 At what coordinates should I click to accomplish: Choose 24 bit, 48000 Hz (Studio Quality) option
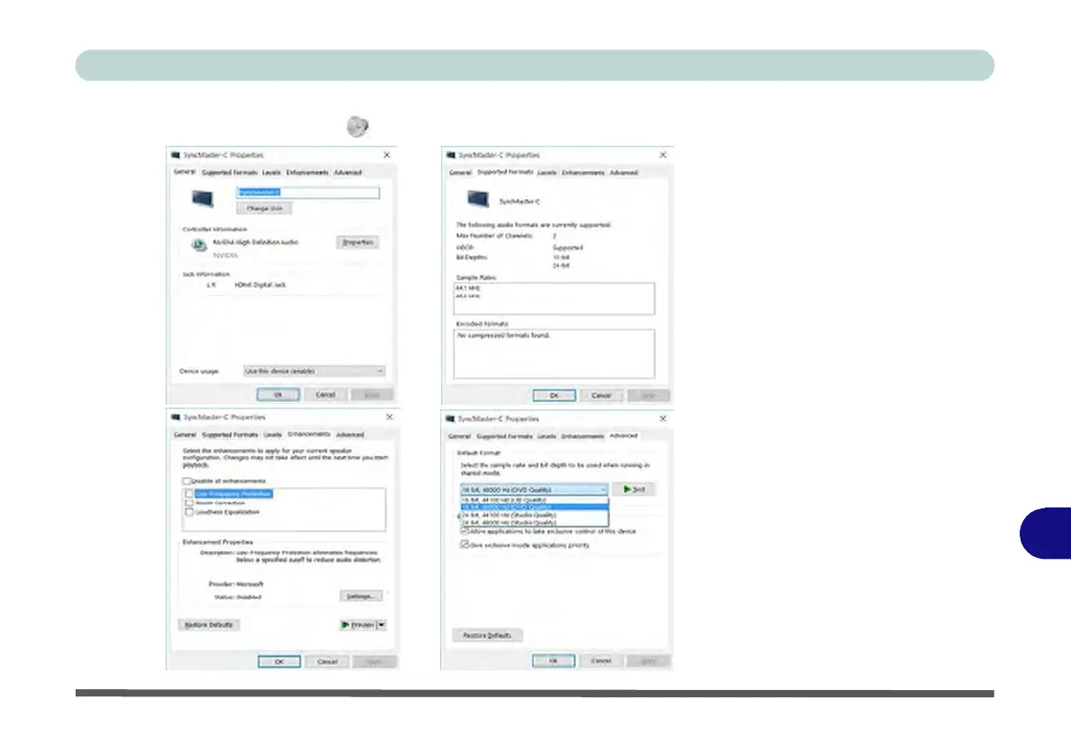(534, 523)
